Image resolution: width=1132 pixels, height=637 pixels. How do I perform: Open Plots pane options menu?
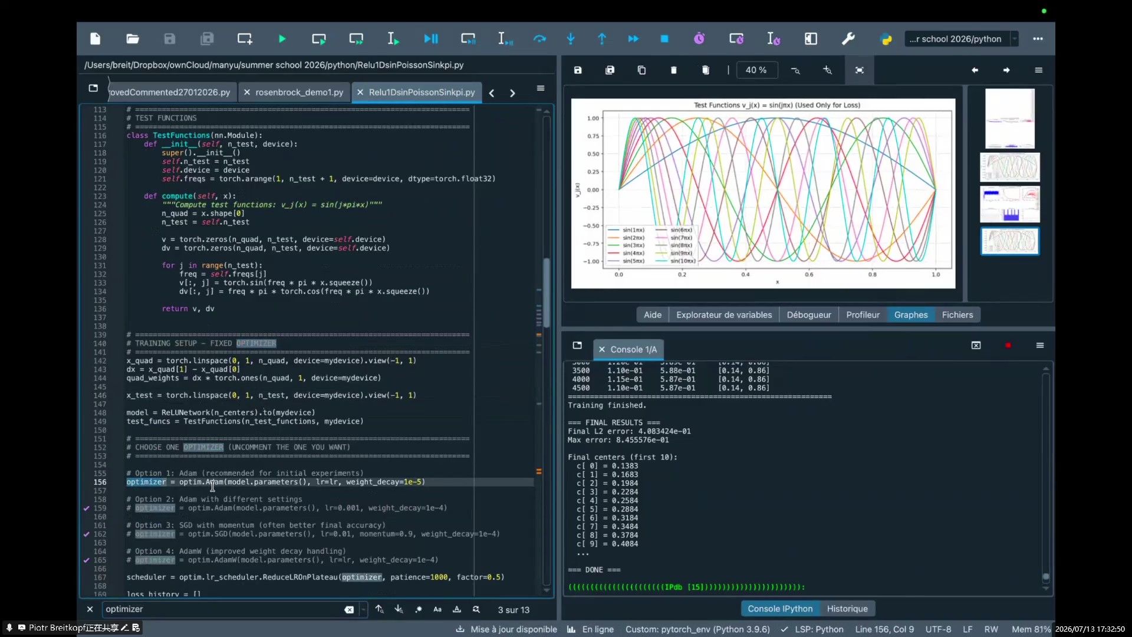click(1039, 70)
